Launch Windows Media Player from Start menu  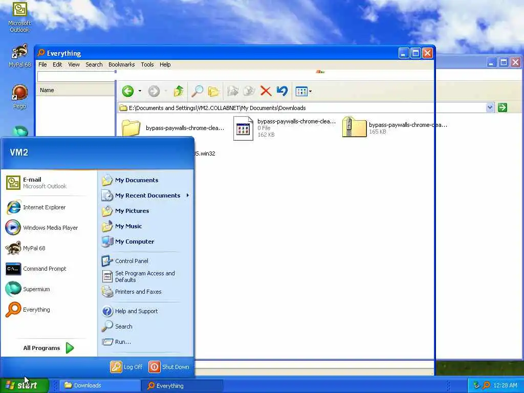(x=49, y=228)
